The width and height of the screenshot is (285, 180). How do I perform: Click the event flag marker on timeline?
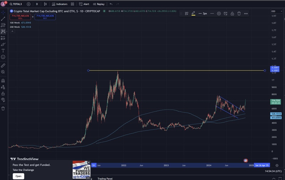(245, 160)
